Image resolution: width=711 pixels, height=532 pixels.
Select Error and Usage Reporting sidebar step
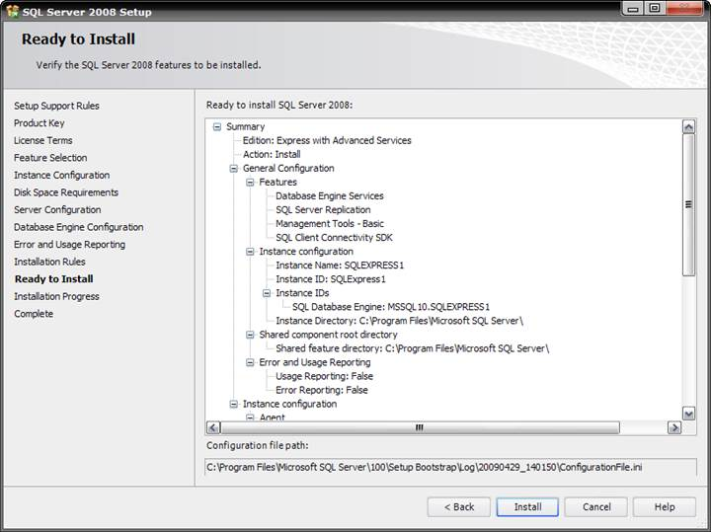coord(69,244)
